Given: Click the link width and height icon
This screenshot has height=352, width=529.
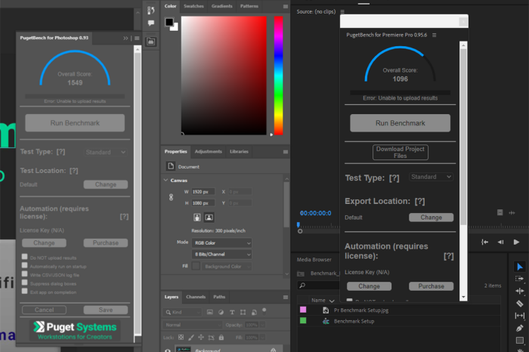Looking at the screenshot, I should click(x=171, y=196).
